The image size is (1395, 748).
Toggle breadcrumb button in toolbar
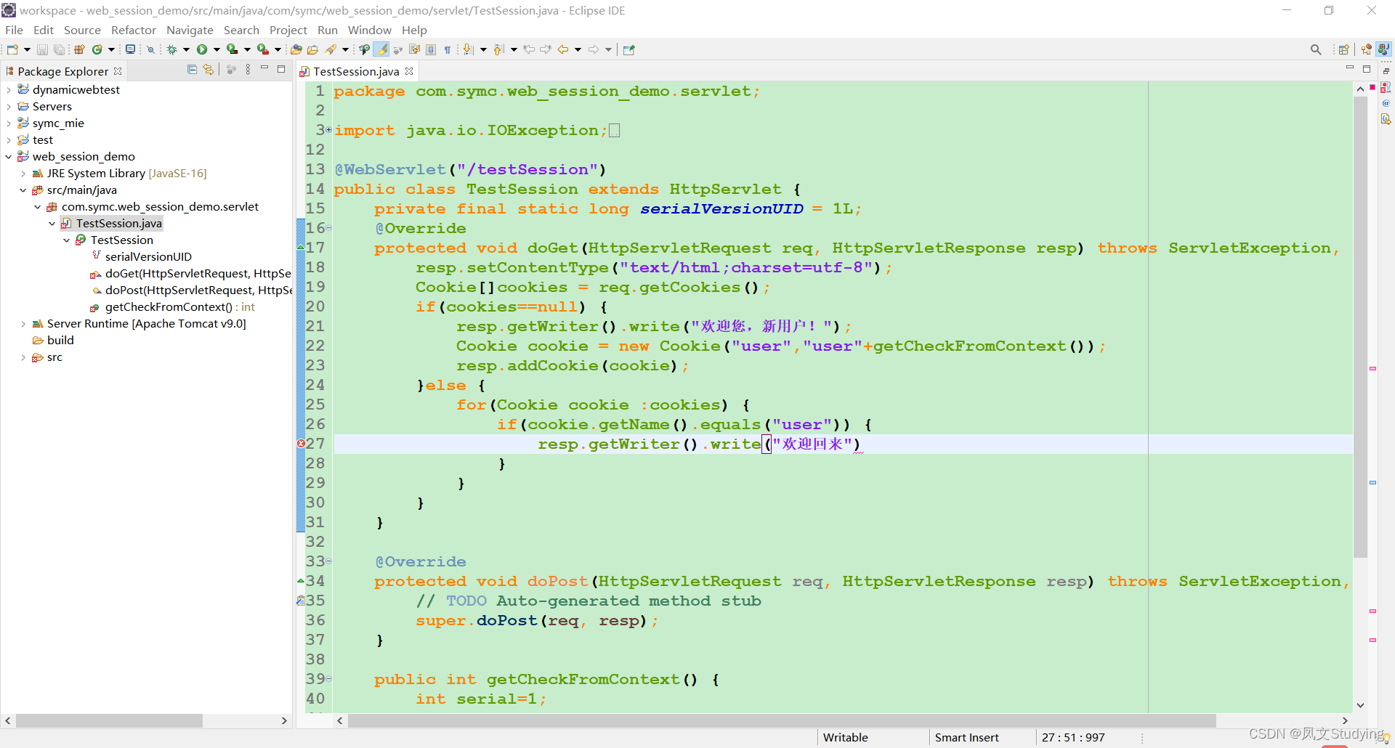(364, 49)
